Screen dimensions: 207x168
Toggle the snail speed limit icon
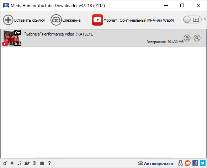click(x=27, y=163)
